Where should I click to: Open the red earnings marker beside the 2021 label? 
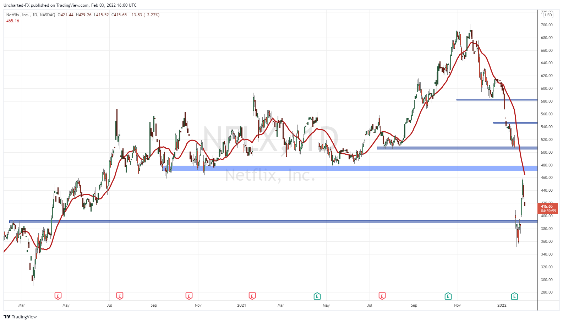pyautogui.click(x=252, y=296)
